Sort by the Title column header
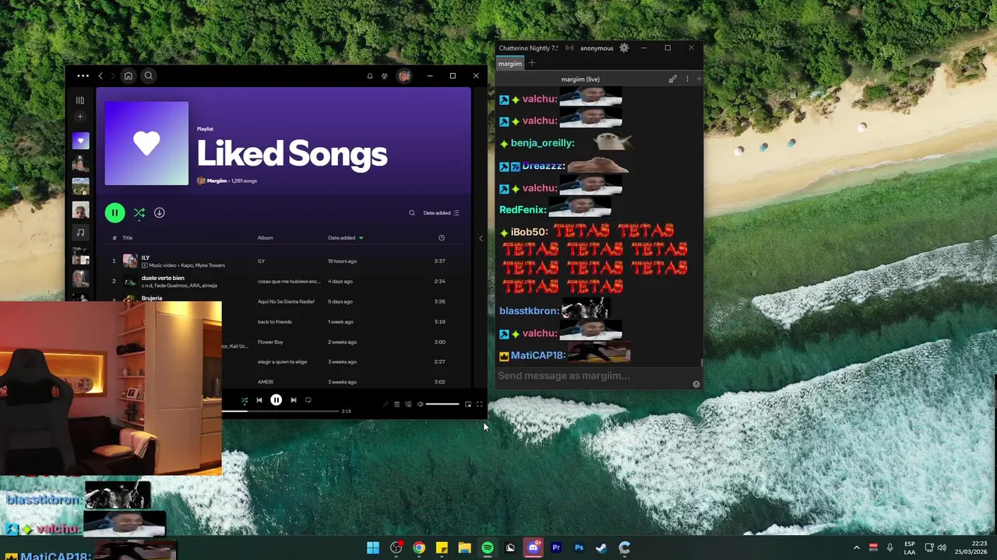Viewport: 997px width, 560px height. pyautogui.click(x=127, y=238)
